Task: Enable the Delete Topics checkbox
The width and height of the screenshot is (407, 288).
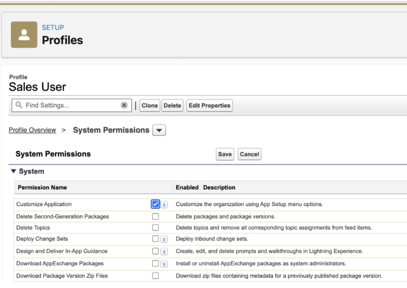Action: [x=155, y=228]
